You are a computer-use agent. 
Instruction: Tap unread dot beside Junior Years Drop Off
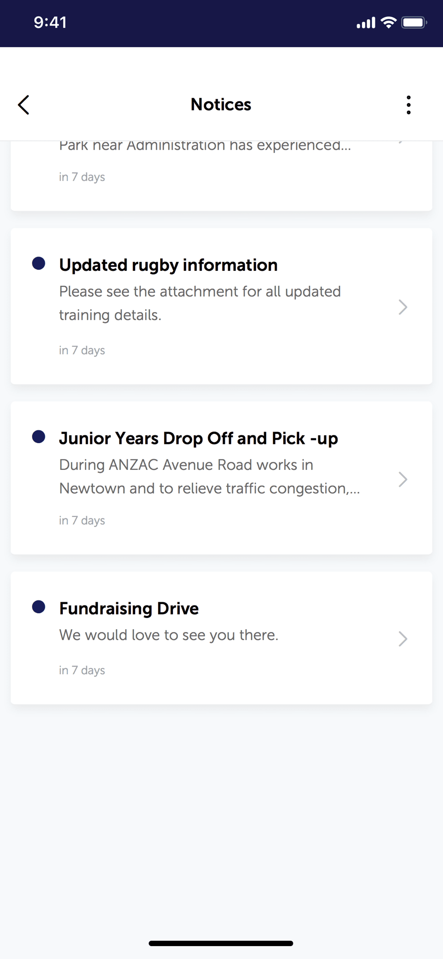39,437
